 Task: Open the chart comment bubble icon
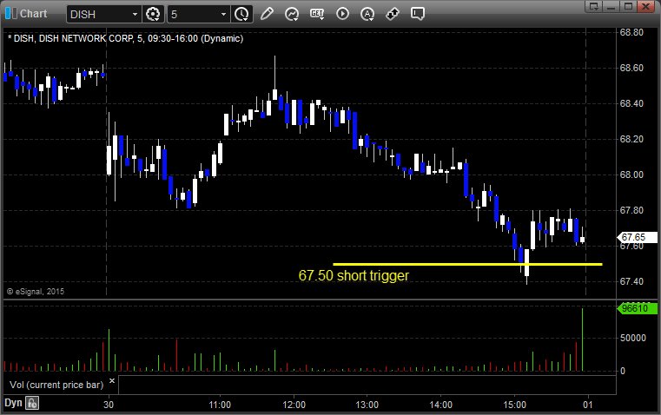coord(418,14)
